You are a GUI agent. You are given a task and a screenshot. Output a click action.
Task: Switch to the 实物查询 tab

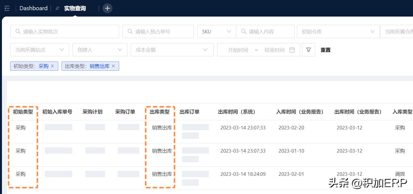pyautogui.click(x=75, y=8)
